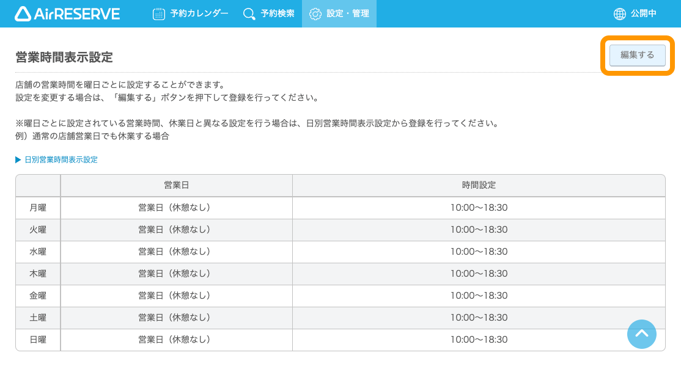Viewport: 681px width, 380px height.
Task: Click the line 例）通常の店舗営業日でも休業する場合
Action: (x=92, y=136)
